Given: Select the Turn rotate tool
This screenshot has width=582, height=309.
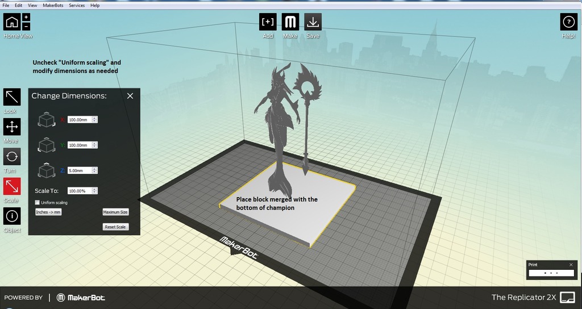Looking at the screenshot, I should (12, 157).
